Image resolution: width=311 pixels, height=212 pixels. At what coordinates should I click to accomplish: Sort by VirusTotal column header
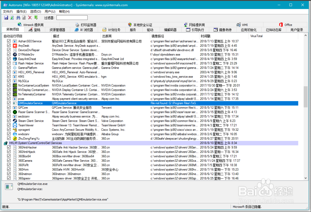tap(273, 36)
